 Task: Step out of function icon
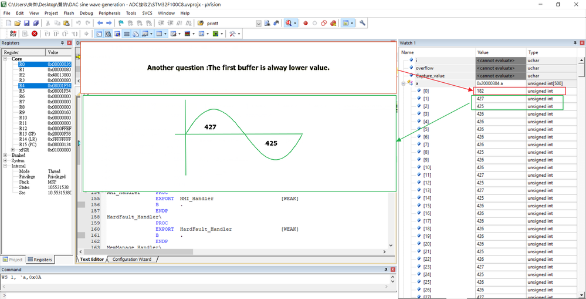tap(65, 33)
